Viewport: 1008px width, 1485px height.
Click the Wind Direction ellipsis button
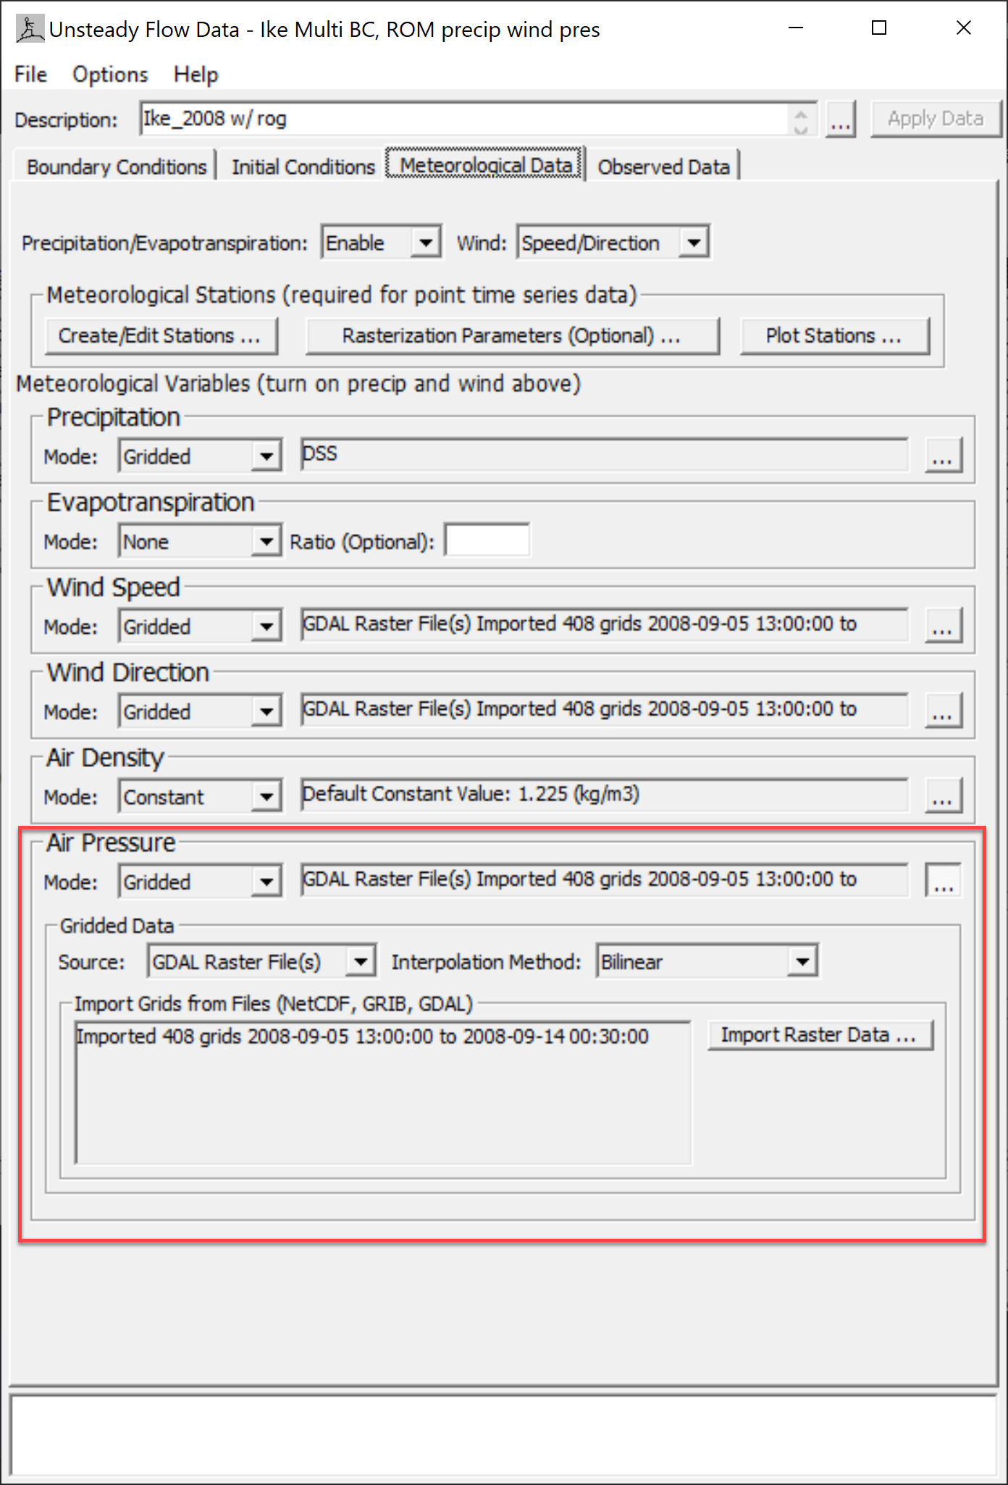944,710
